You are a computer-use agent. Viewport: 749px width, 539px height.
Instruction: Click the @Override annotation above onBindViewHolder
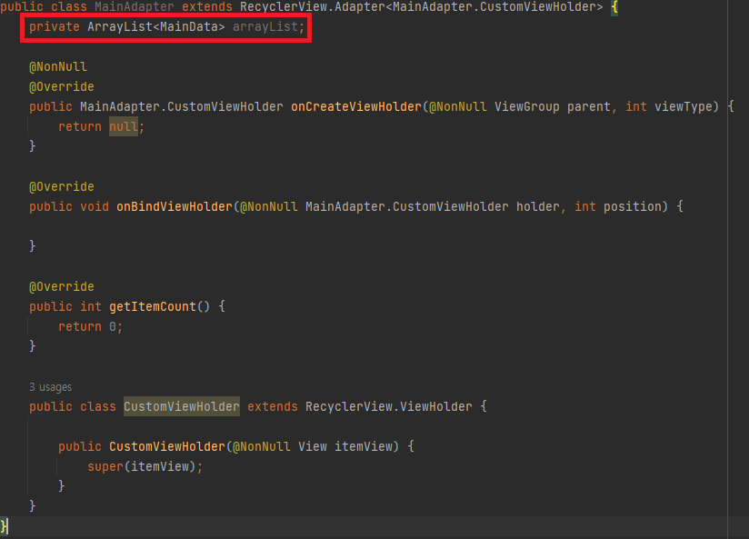[62, 187]
